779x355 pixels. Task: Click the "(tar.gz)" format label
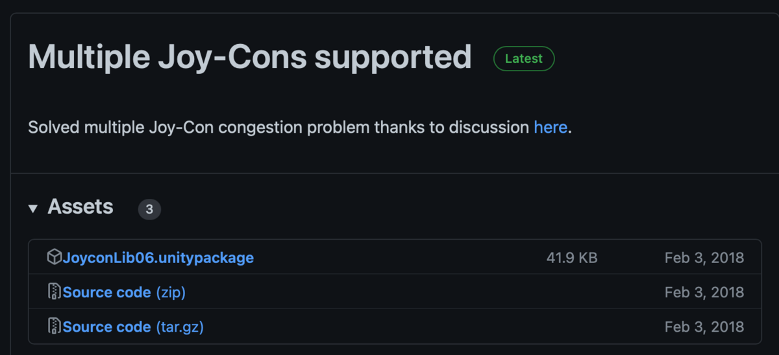click(180, 327)
